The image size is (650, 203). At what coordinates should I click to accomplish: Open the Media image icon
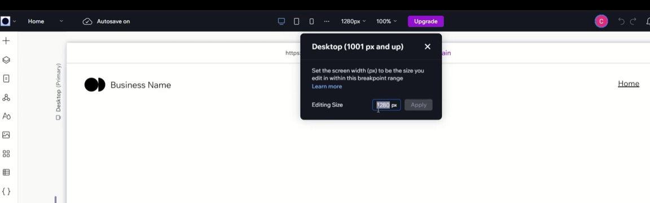click(6, 135)
